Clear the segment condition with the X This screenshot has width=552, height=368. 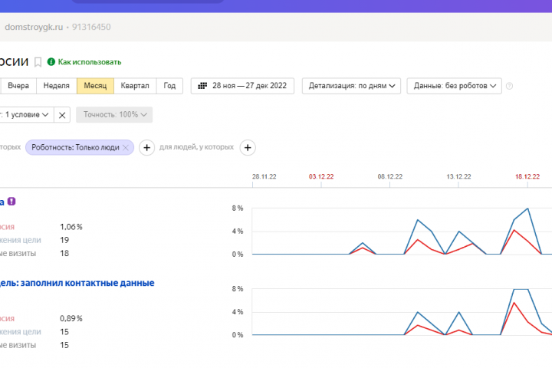62,115
